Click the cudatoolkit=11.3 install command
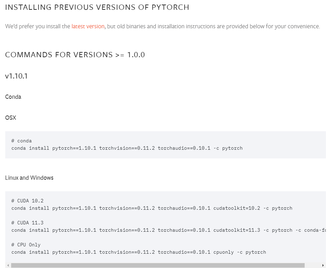This screenshot has height=268, width=328. click(169, 230)
